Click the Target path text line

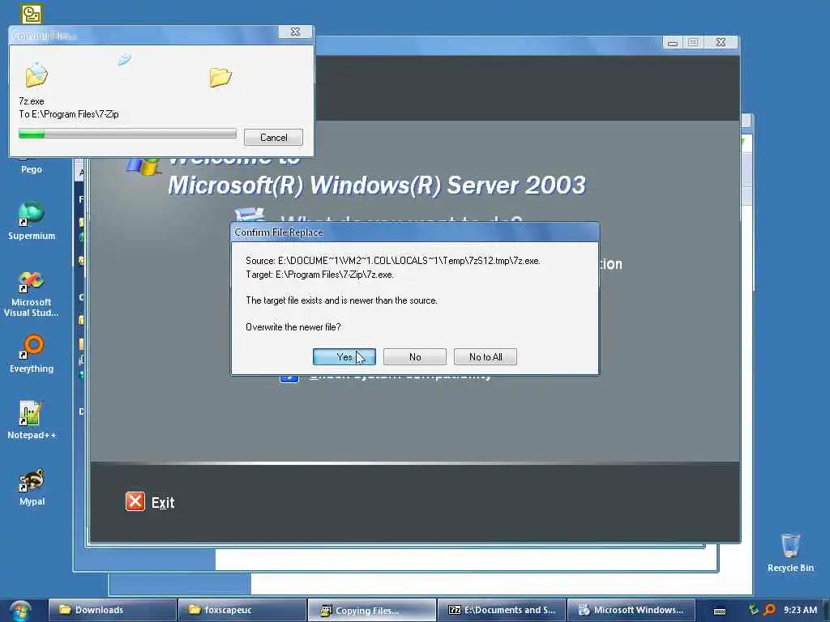click(x=319, y=275)
